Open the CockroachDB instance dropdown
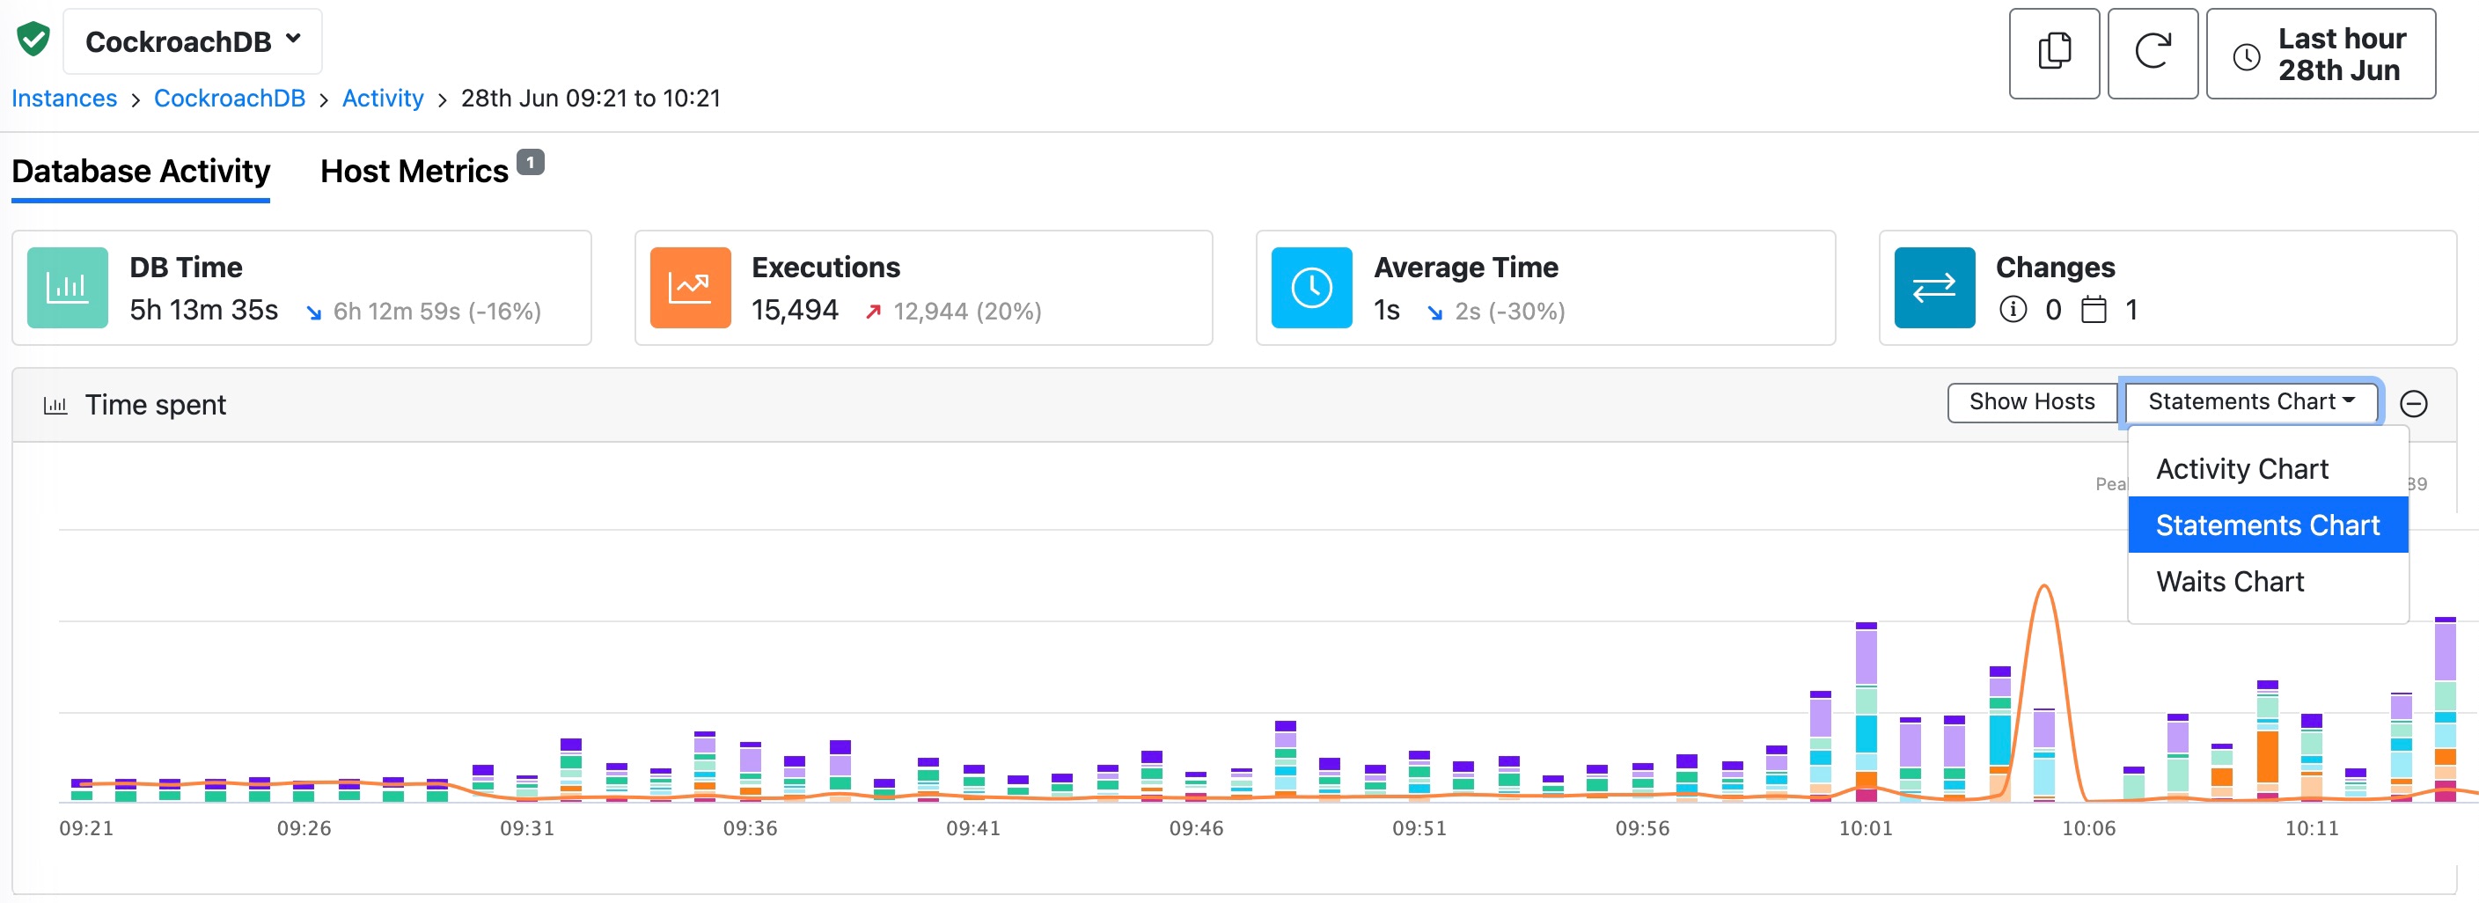This screenshot has width=2479, height=903. click(x=193, y=41)
